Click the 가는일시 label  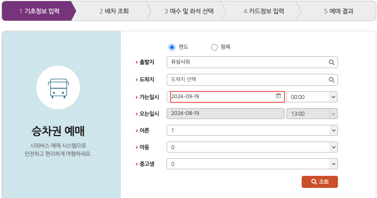click(149, 97)
